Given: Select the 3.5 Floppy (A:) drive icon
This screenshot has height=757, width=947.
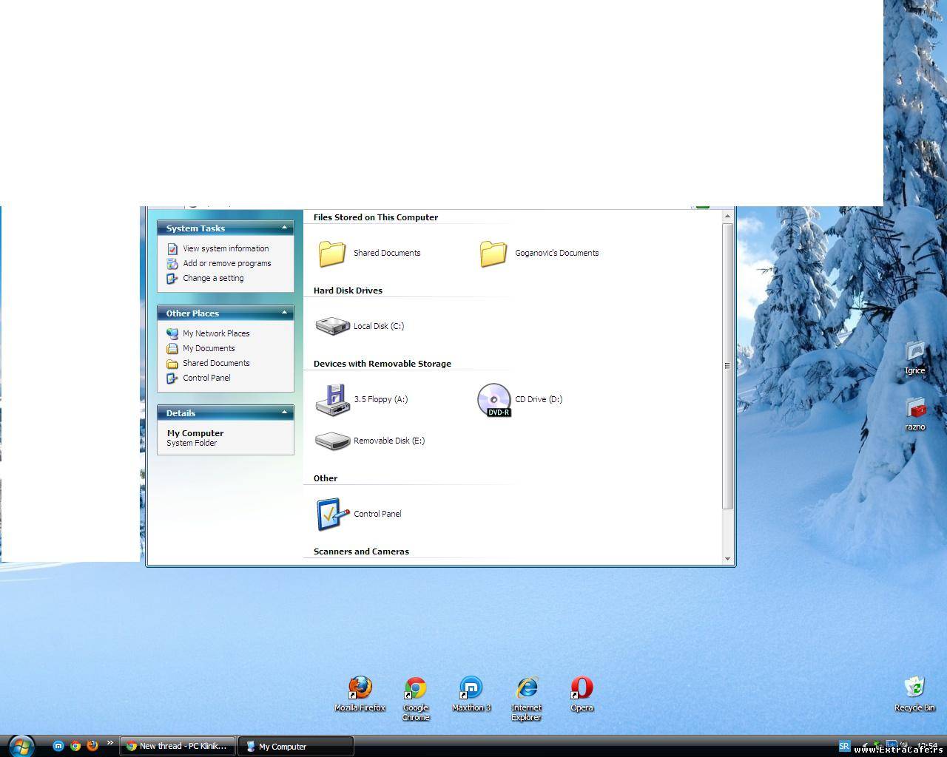Looking at the screenshot, I should pos(332,399).
